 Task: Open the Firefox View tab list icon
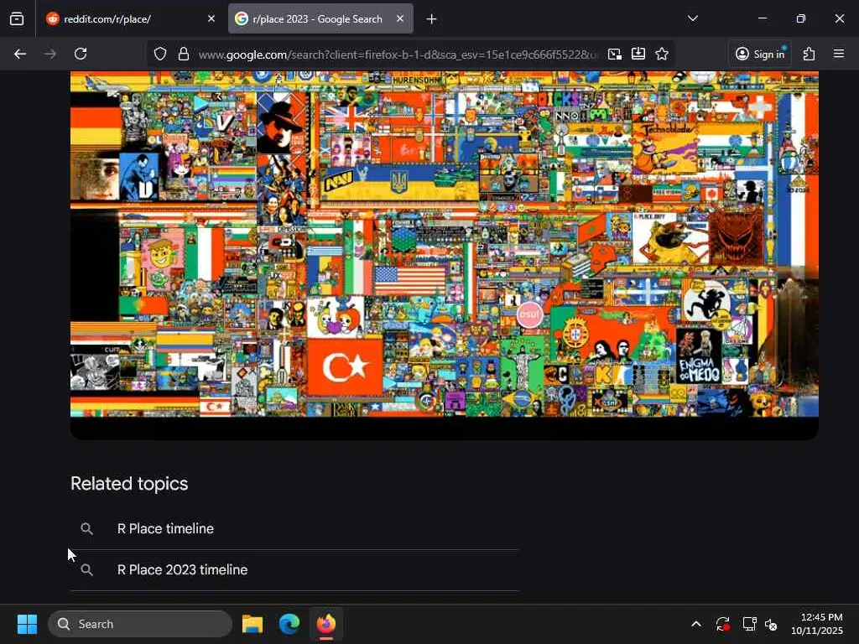coord(17,18)
